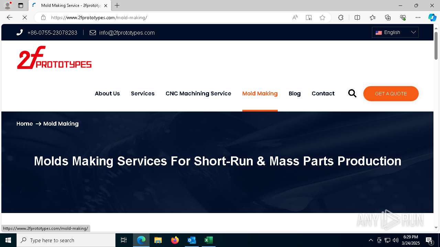Add page to favorites star
440x247 pixels.
pyautogui.click(x=322, y=17)
